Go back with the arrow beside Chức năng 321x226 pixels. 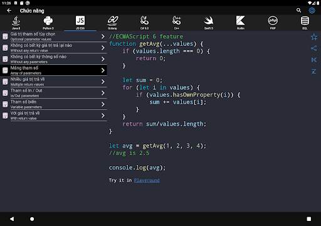click(x=9, y=11)
